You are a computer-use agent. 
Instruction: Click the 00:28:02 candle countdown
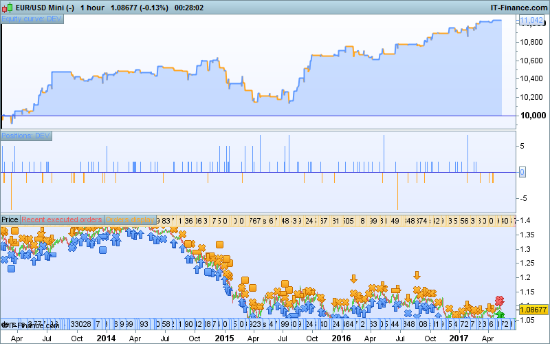click(188, 8)
